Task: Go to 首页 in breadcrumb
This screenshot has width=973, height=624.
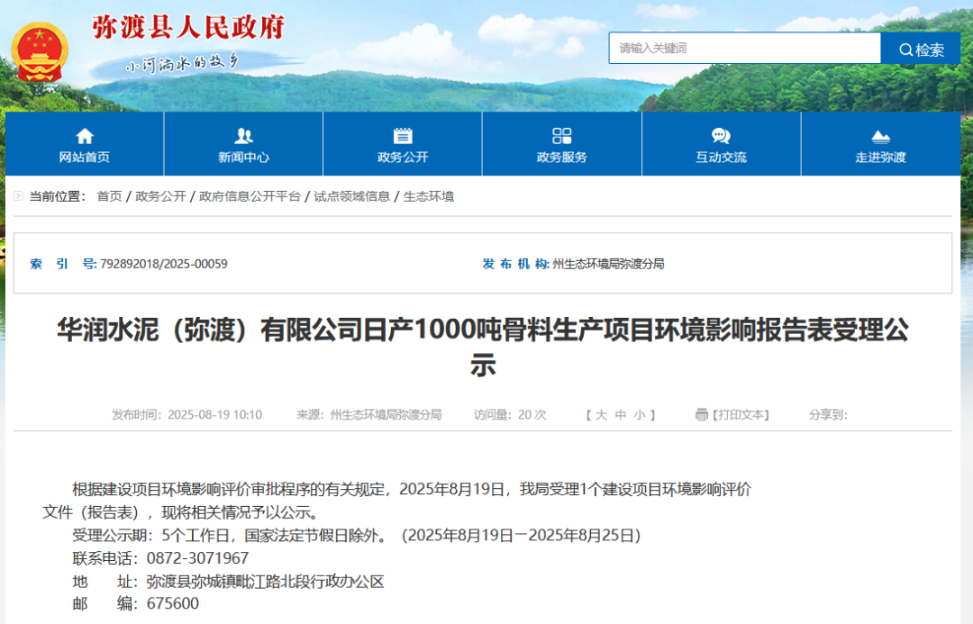Action: [110, 196]
